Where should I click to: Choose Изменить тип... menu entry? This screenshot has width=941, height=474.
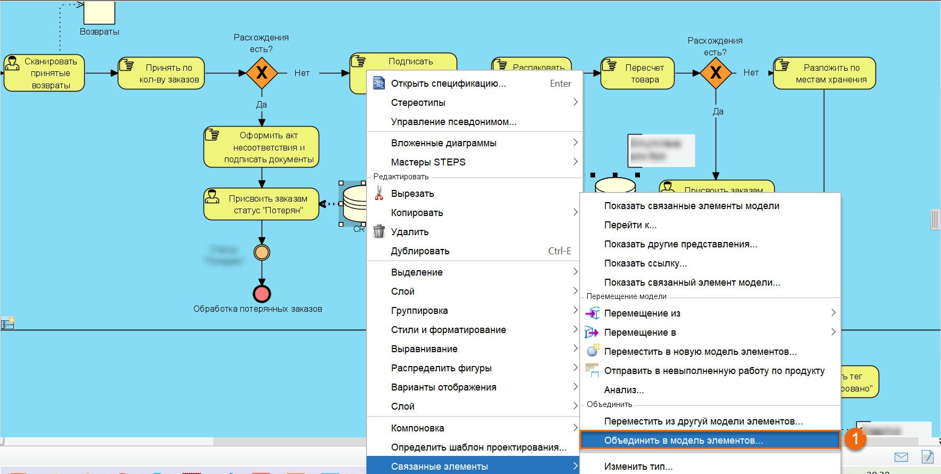click(x=638, y=467)
